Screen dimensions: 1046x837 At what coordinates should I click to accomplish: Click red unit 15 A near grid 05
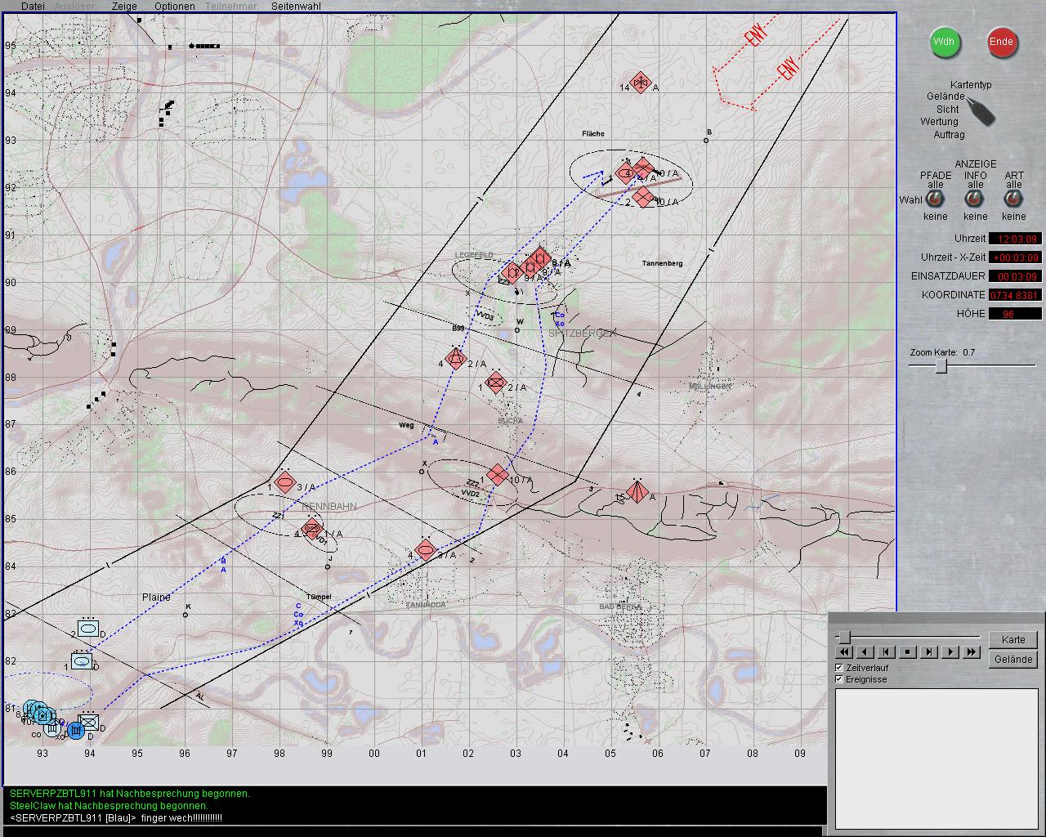click(637, 491)
